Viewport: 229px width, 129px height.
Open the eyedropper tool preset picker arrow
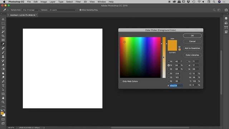[8, 10]
